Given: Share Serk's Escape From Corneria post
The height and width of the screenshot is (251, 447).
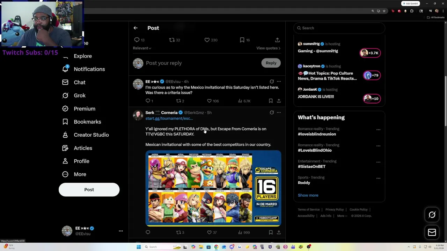Looking at the screenshot, I should click(279, 232).
